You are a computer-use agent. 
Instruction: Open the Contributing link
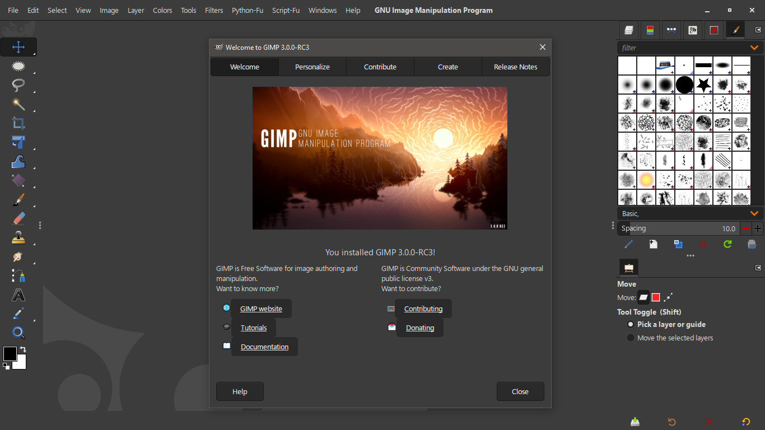tap(423, 309)
